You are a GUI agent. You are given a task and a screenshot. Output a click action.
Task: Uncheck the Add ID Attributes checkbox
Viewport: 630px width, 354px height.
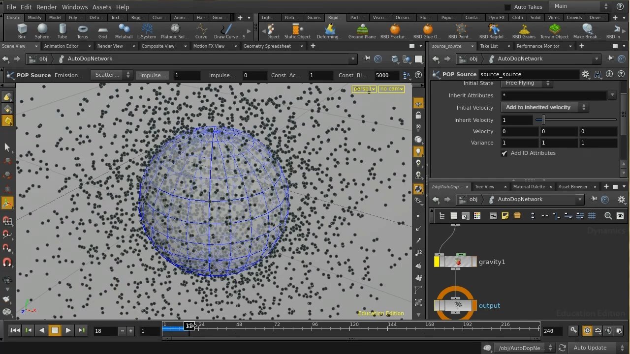coord(504,153)
